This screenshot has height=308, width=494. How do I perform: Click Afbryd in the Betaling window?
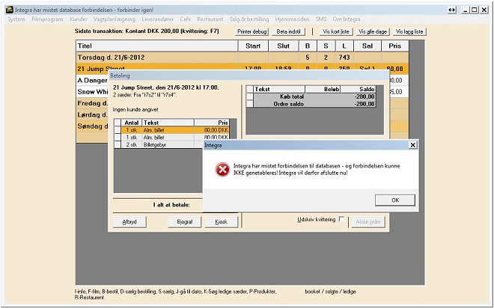pos(129,222)
